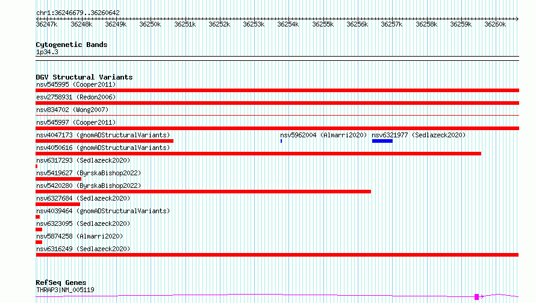Image resolution: width=536 pixels, height=303 pixels.
Task: Open nsv6327684 (Sedlazeck2020) variant label
Action: click(x=83, y=198)
